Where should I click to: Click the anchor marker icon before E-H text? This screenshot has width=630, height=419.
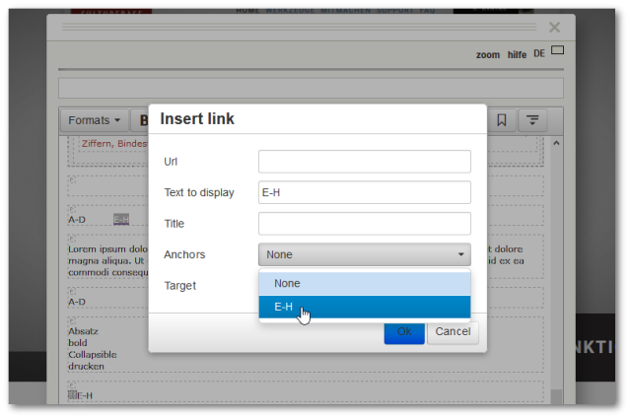click(x=72, y=394)
